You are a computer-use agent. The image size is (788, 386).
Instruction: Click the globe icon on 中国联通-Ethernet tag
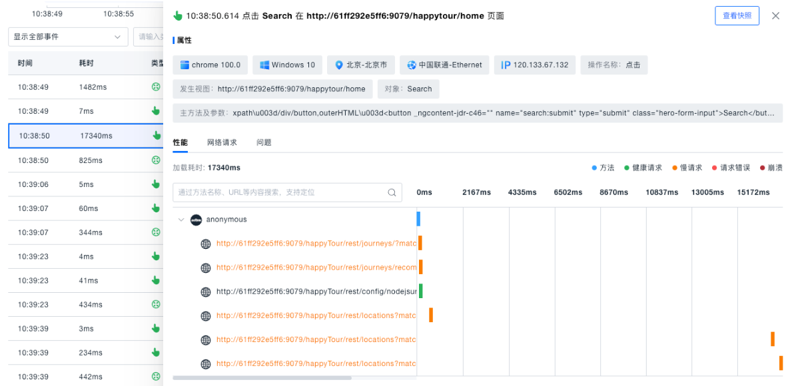coord(412,65)
